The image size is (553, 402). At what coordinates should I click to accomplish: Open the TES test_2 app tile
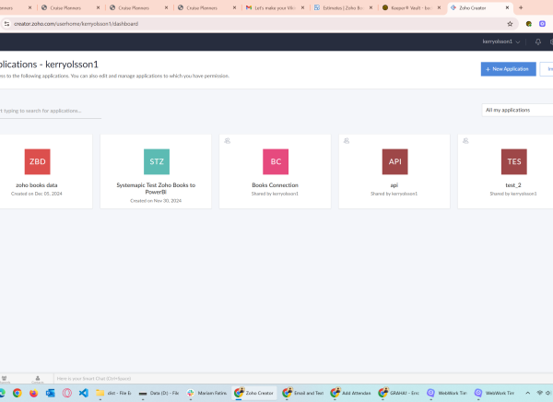pyautogui.click(x=513, y=162)
